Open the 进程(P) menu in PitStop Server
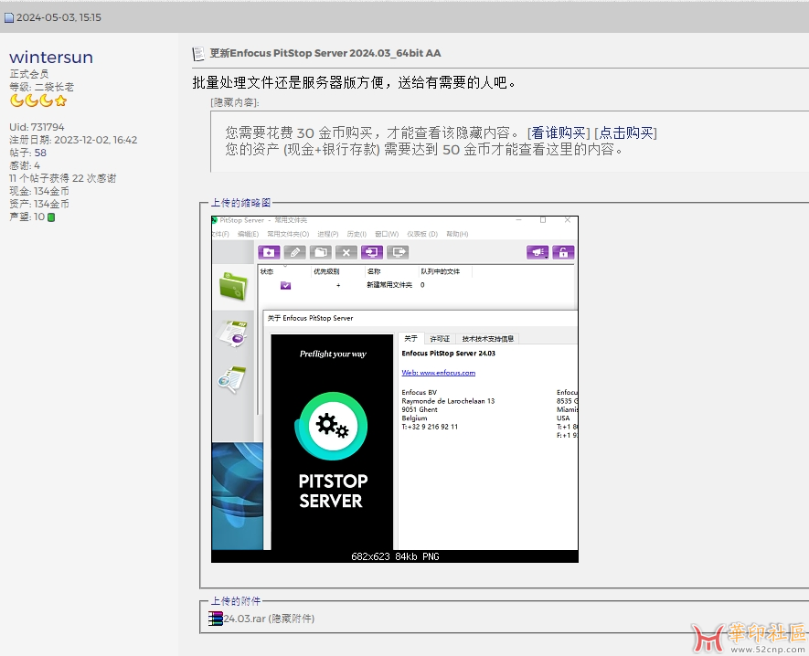 point(328,234)
